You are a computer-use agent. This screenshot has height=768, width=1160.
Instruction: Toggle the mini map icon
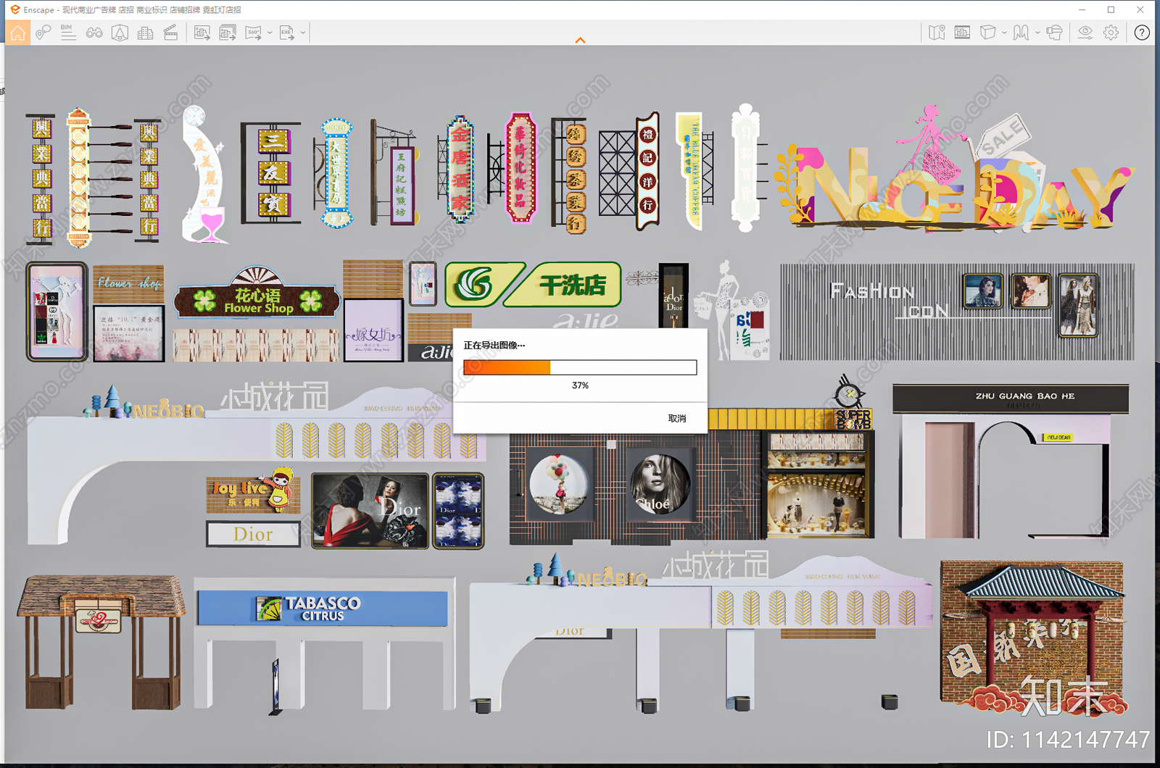click(x=937, y=33)
